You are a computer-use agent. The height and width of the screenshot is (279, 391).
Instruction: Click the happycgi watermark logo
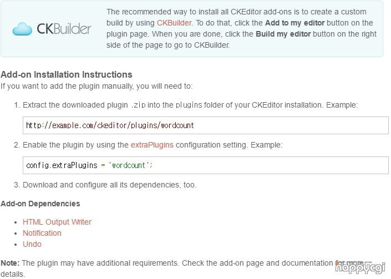click(x=360, y=268)
